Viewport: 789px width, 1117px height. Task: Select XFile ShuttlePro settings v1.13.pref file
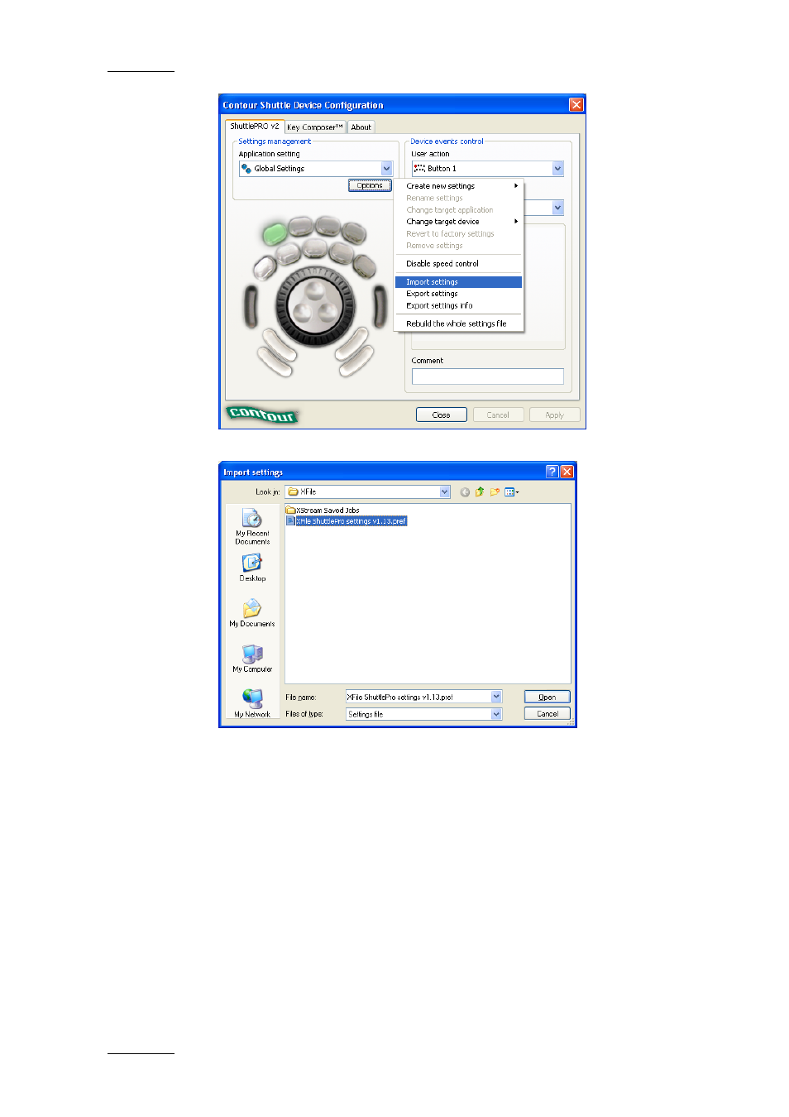347,521
